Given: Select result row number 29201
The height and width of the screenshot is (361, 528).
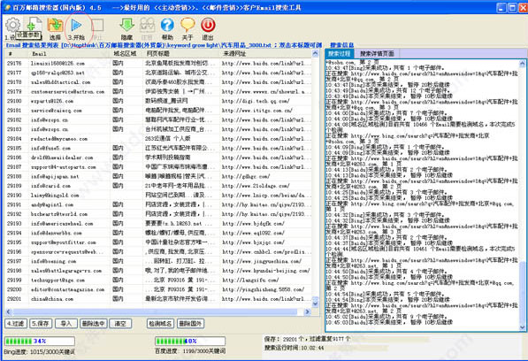Looking at the screenshot, I should coord(158,299).
